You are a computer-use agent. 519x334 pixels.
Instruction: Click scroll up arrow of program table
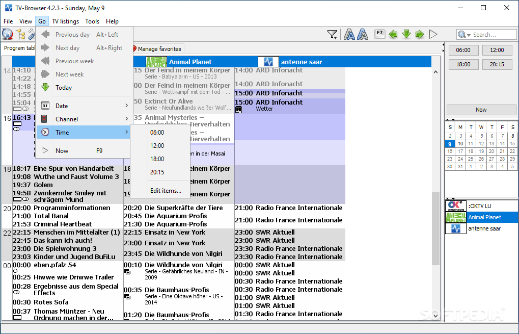435,72
